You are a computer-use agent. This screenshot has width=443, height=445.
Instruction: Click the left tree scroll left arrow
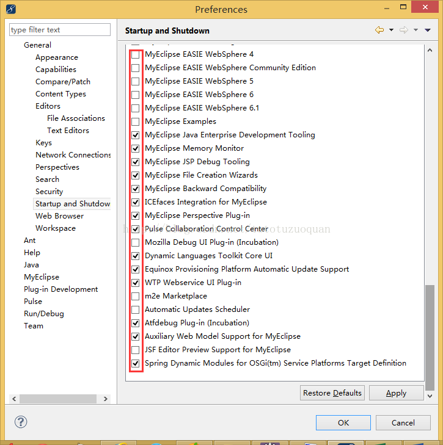(14, 399)
